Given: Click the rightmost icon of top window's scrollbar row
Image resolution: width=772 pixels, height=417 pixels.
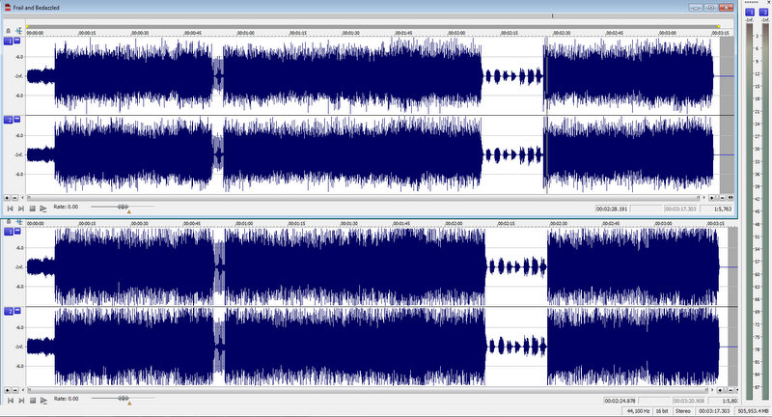Looking at the screenshot, I should pyautogui.click(x=731, y=198).
